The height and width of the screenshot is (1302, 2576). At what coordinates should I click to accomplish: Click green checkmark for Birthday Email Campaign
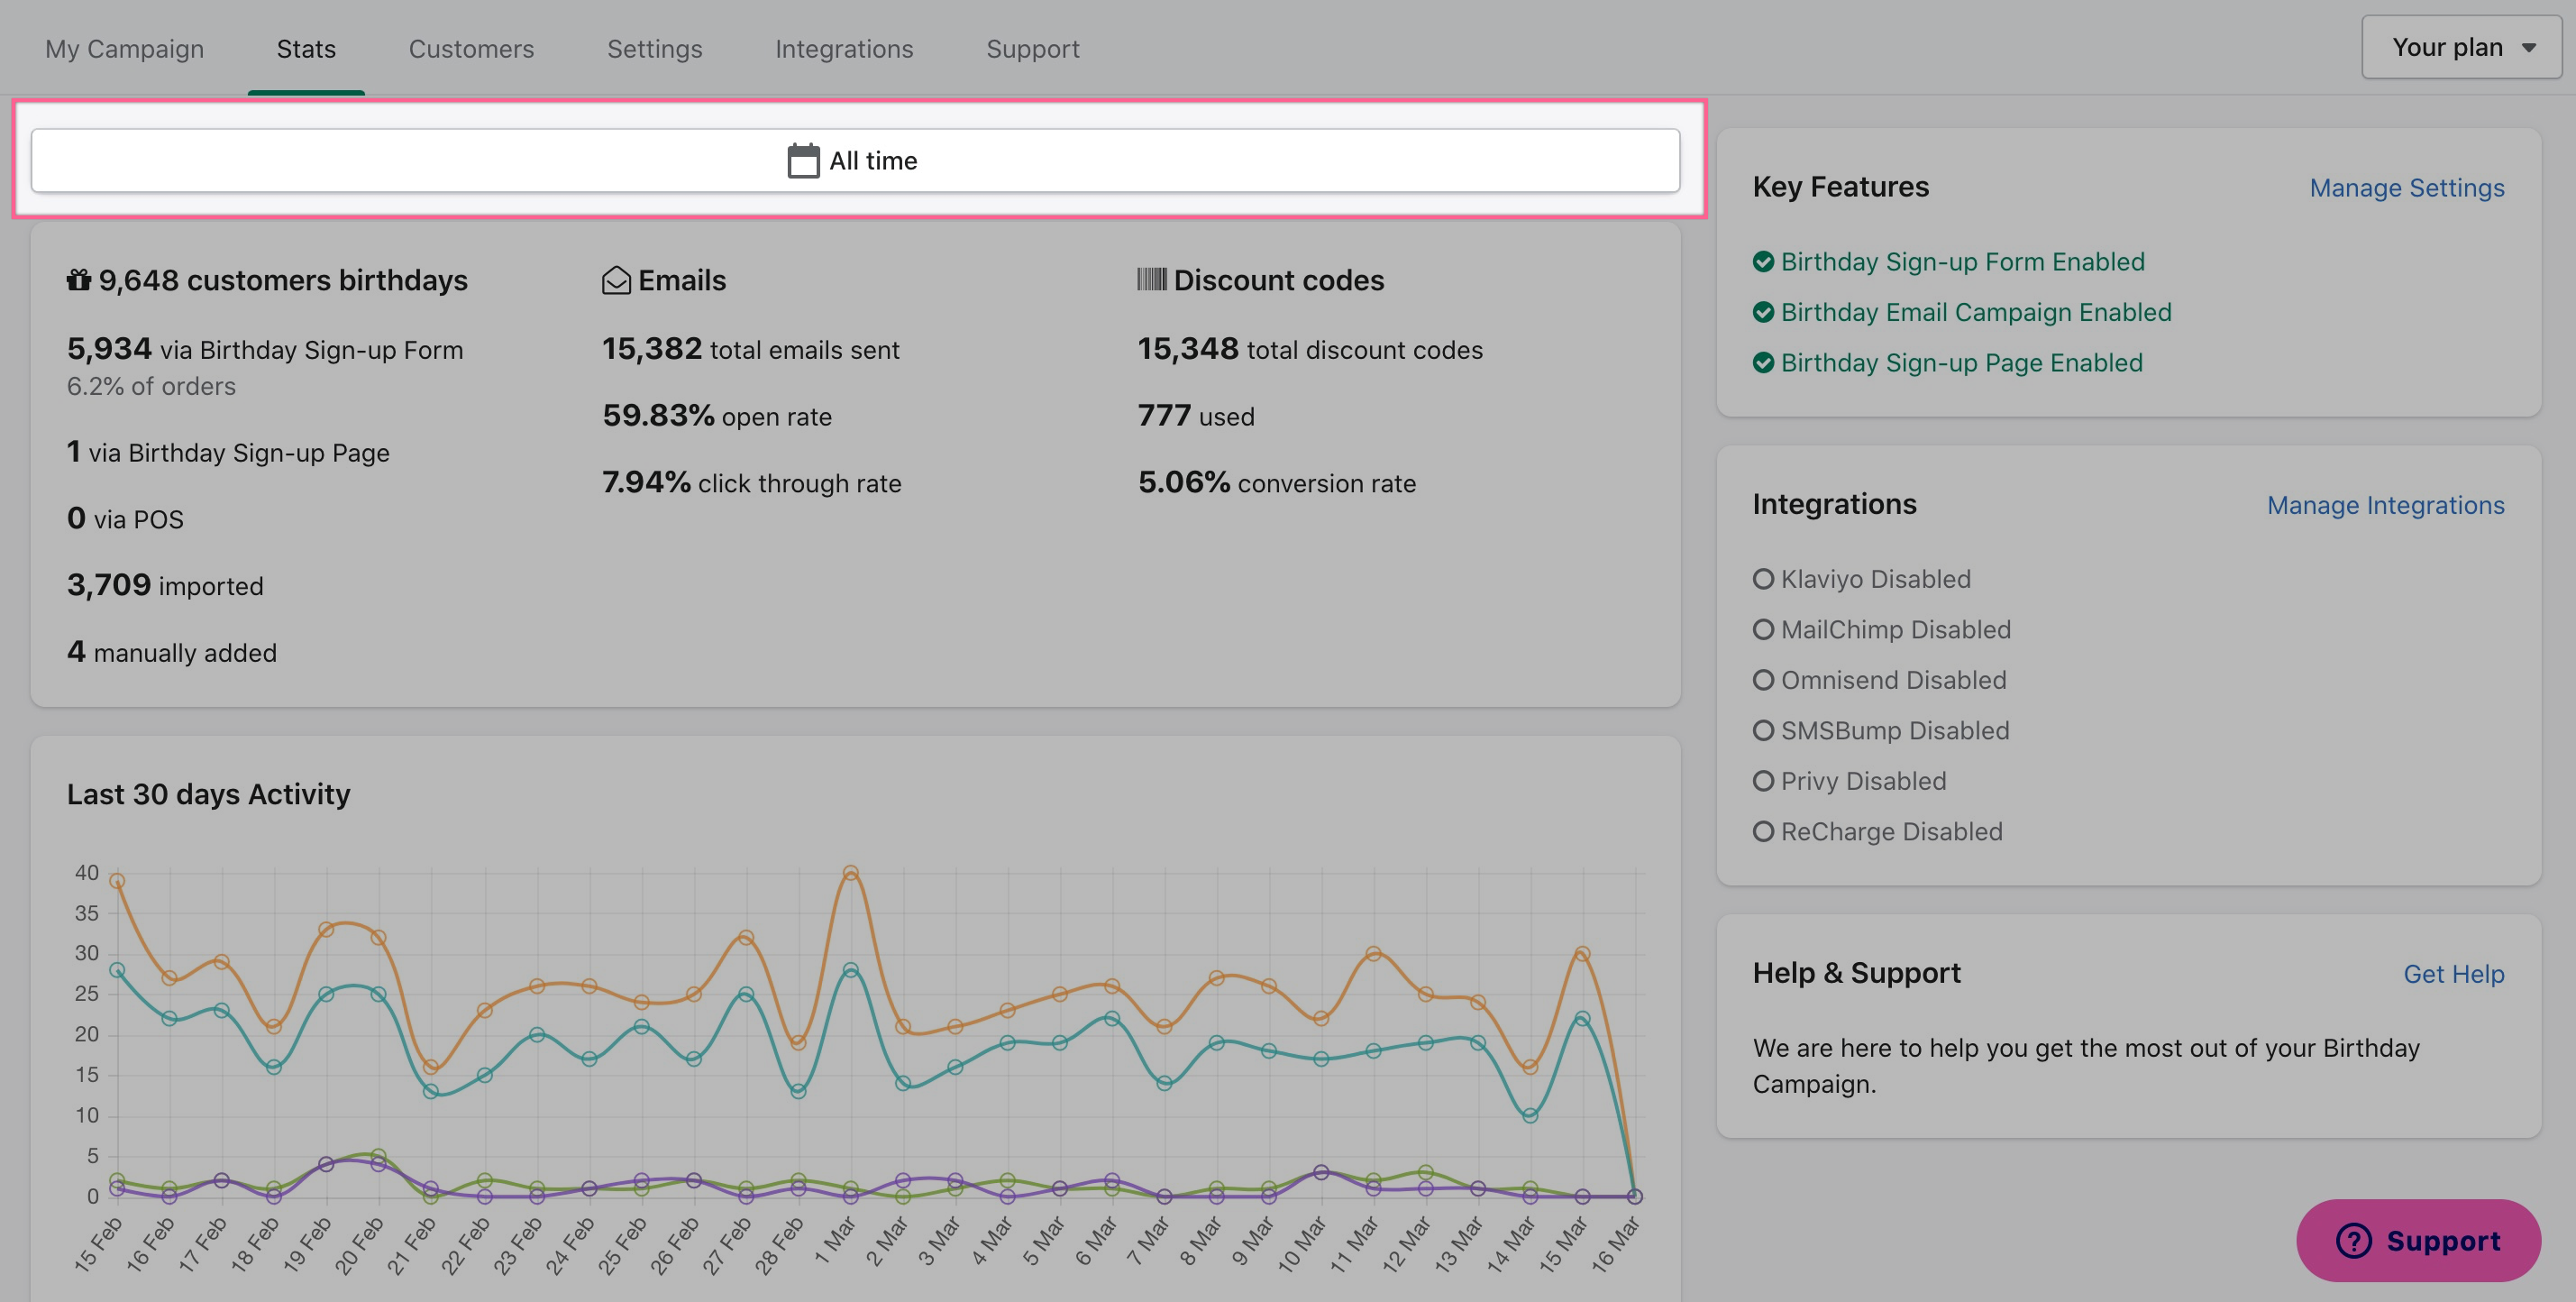(x=1763, y=312)
